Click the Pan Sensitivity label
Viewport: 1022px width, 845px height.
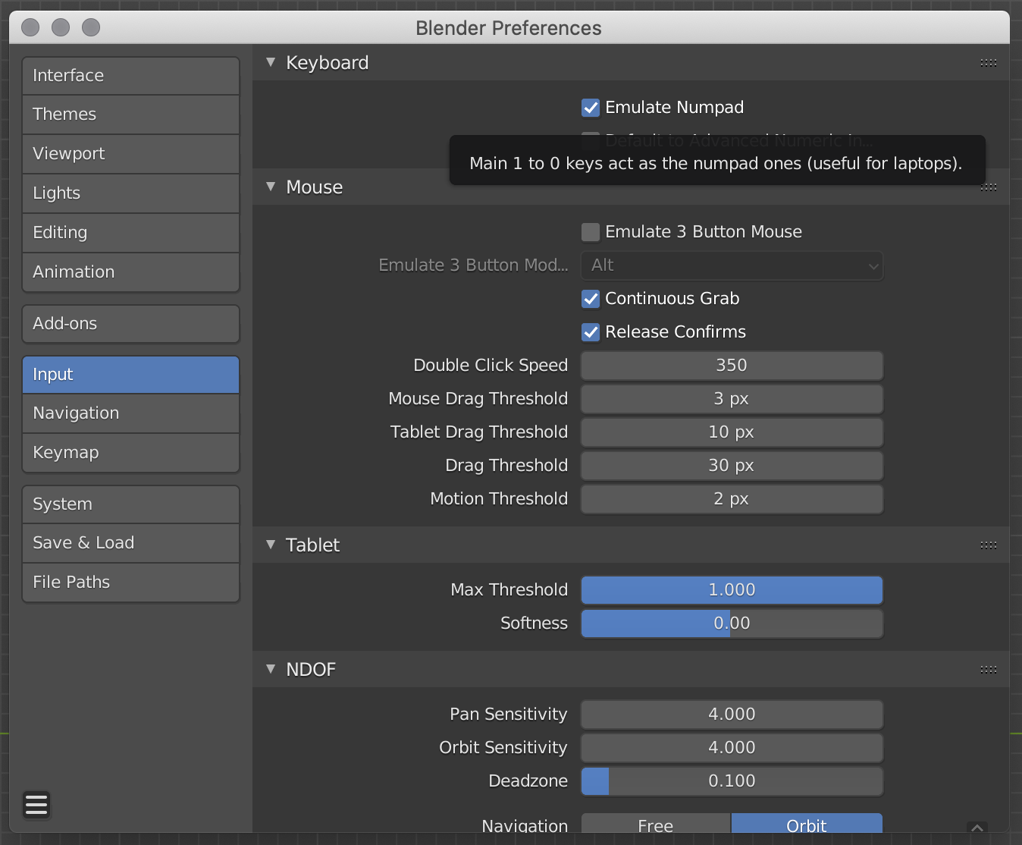pos(509,715)
